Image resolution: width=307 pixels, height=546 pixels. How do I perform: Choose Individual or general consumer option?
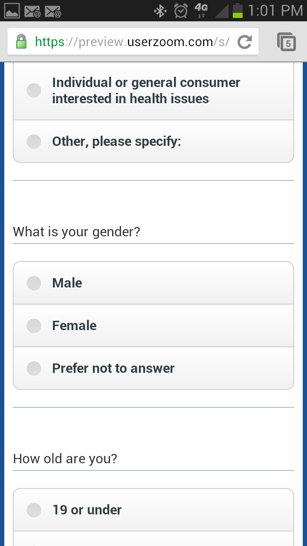point(34,90)
